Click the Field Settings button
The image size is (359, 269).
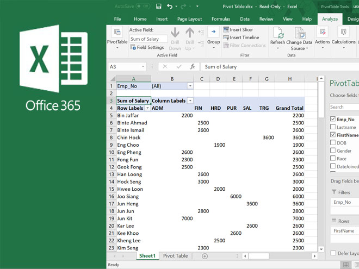pyautogui.click(x=147, y=47)
